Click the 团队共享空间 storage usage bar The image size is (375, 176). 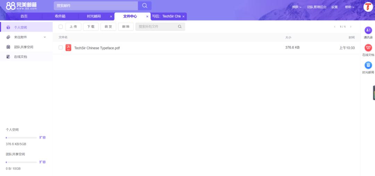[21, 162]
